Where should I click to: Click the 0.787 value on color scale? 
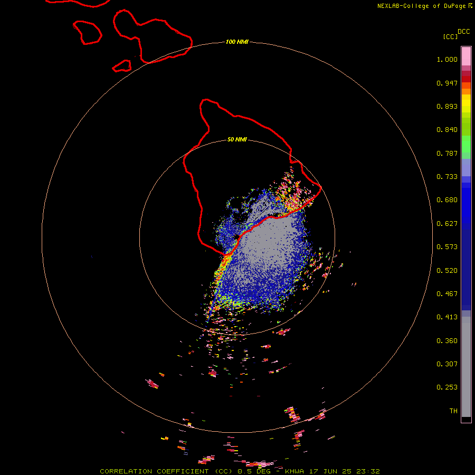[447, 153]
